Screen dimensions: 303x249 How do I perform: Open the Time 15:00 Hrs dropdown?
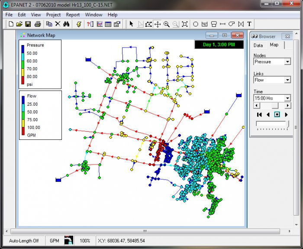click(x=287, y=98)
